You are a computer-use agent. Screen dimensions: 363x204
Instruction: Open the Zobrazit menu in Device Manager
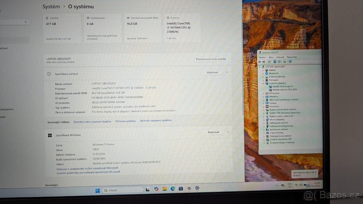[280, 57]
